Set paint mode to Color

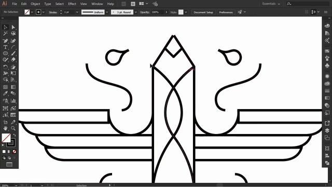point(4,152)
